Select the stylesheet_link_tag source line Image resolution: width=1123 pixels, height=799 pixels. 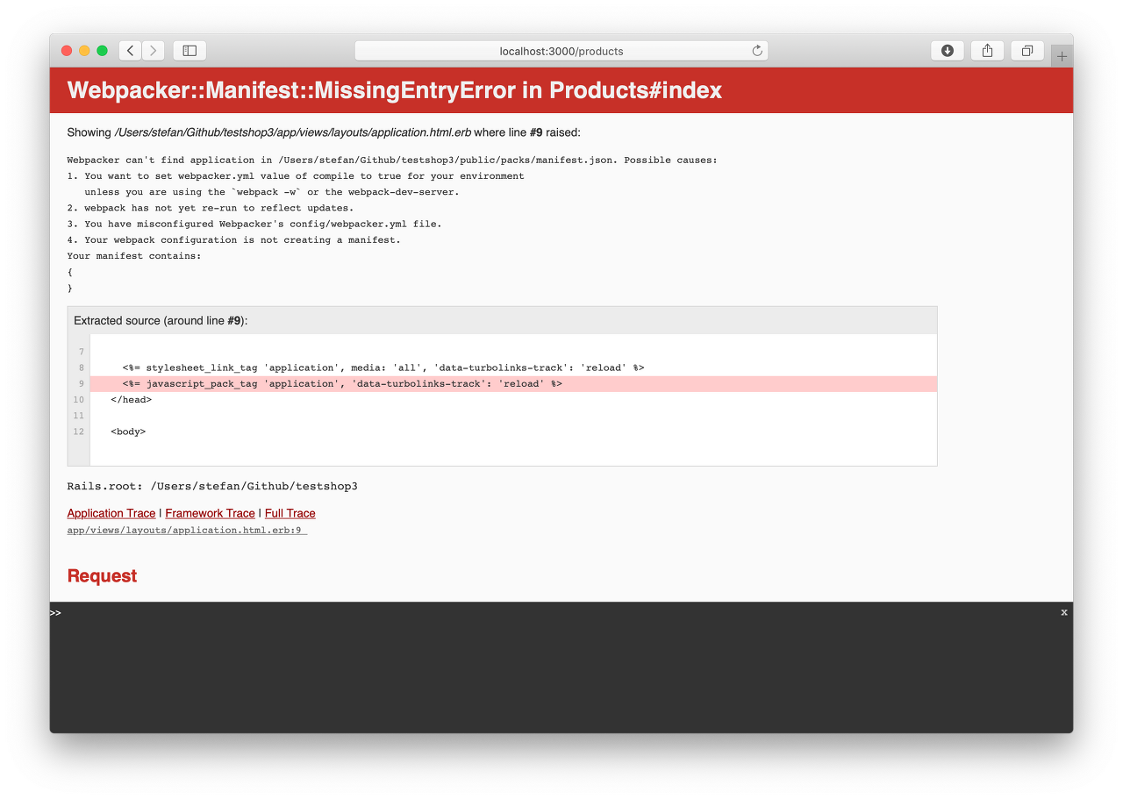pos(383,367)
